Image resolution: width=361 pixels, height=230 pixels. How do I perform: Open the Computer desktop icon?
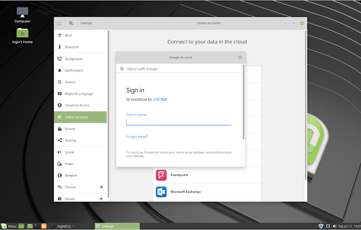tap(23, 13)
